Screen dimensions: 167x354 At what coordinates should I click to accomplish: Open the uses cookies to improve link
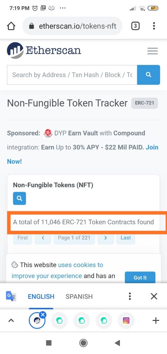58,270
